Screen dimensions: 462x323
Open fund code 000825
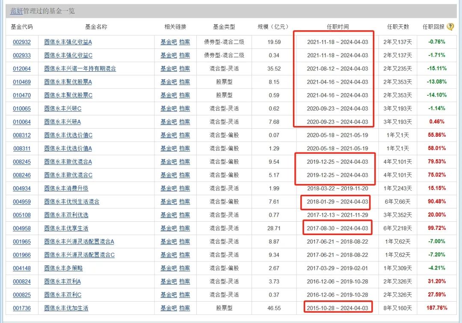pos(22,295)
